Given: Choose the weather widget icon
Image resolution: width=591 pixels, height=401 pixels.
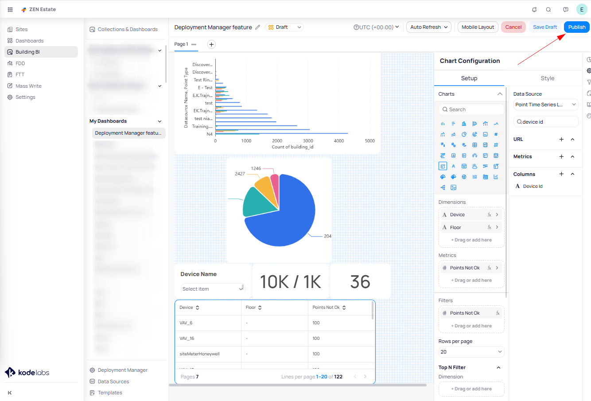Looking at the screenshot, I should click(474, 166).
